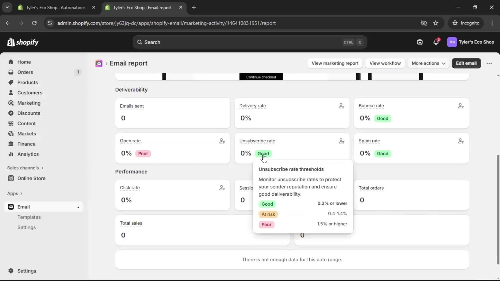500x281 pixels.
Task: Open Discounts from the sidebar
Action: (29, 113)
